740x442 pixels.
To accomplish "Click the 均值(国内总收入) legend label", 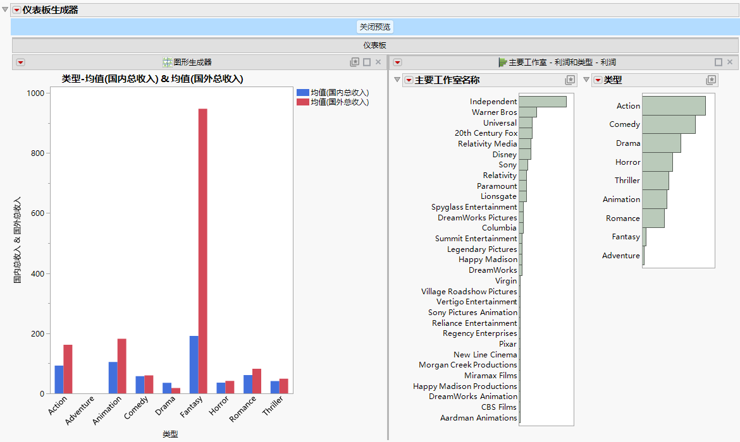I will tap(340, 93).
